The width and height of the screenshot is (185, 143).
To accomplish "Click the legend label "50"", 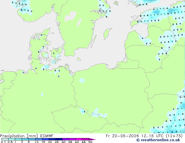I will click(90, 142).
